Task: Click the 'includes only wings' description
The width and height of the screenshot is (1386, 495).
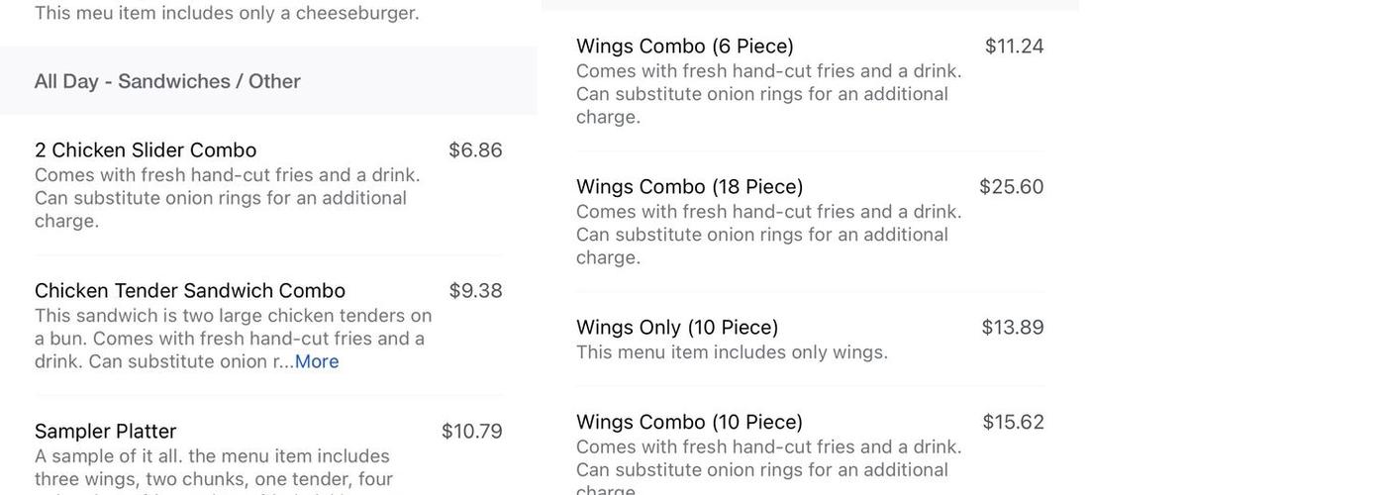Action: pyautogui.click(x=732, y=352)
